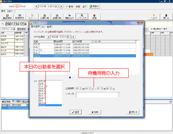Click the 発信 outgoing call toolbar icon
The image size is (173, 134).
(x=94, y=17)
